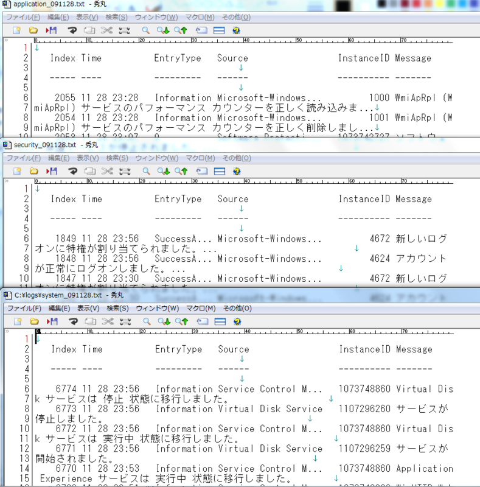Image resolution: width=480 pixels, height=487 pixels.
Task: Click split window icon in system_091128.txt window
Action: click(220, 321)
